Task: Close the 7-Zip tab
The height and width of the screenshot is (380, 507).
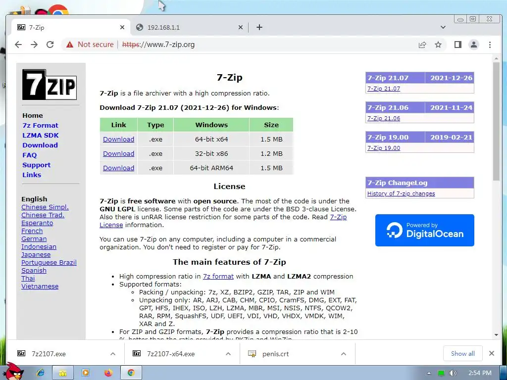Action: click(122, 28)
